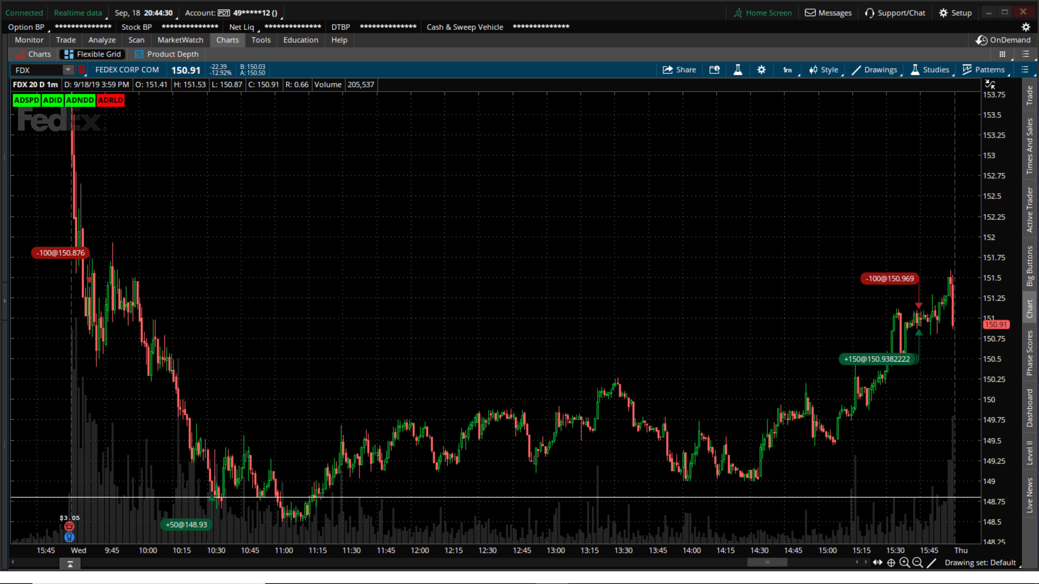Viewport: 1039px width, 584px height.
Task: Click scroll left arrow on time scrollbar
Action: (x=12, y=562)
